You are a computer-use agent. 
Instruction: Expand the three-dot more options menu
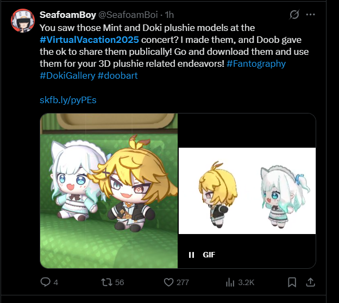[310, 15]
